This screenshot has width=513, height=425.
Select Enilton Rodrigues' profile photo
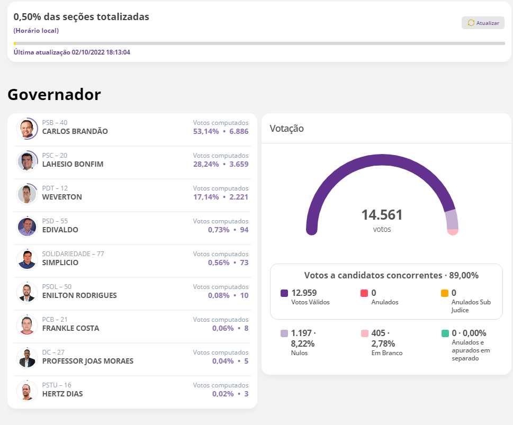[26, 293]
